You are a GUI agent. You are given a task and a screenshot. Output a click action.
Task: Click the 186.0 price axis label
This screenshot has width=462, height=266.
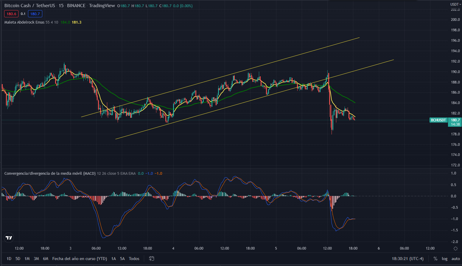coord(455,92)
